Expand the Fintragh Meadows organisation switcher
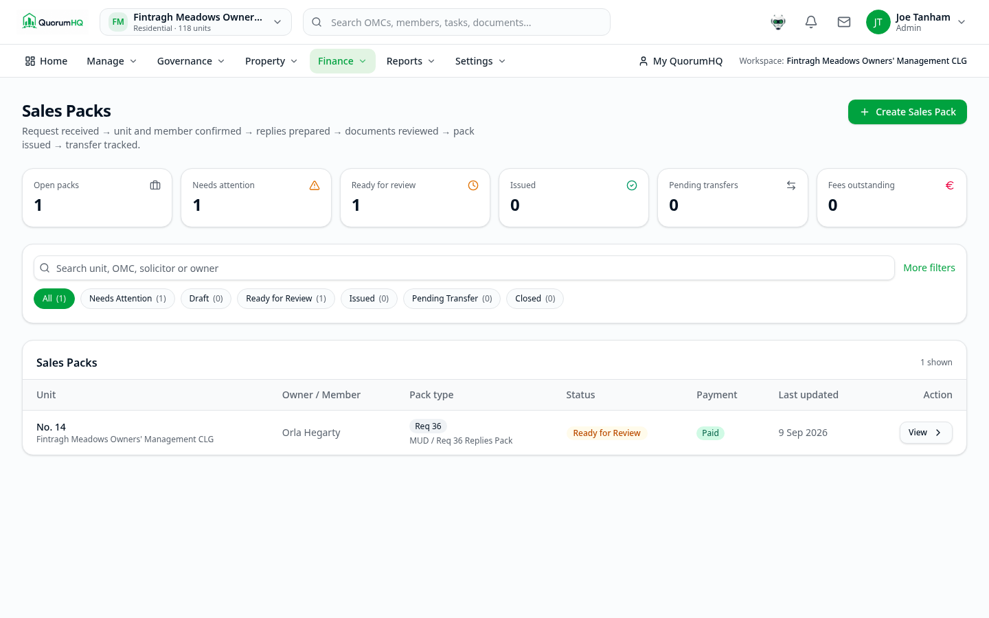989x618 pixels. [x=196, y=22]
